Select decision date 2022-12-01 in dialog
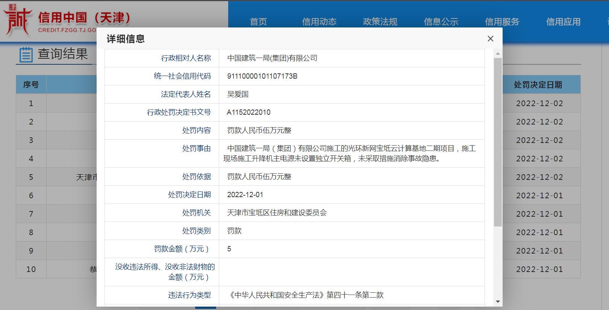 click(245, 195)
